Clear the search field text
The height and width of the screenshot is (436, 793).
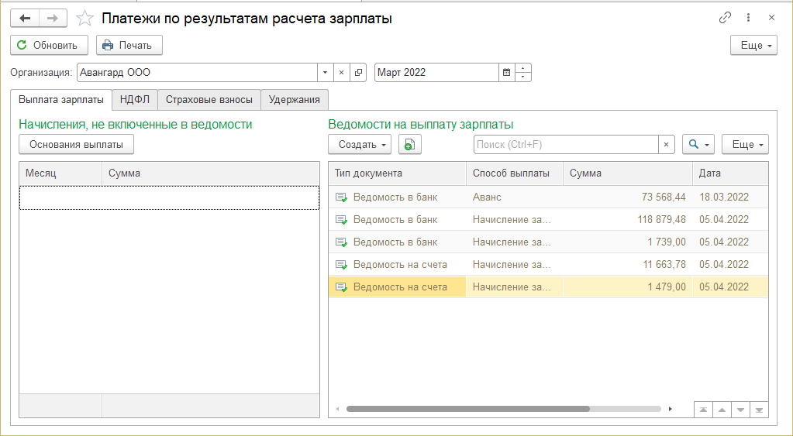tap(667, 144)
